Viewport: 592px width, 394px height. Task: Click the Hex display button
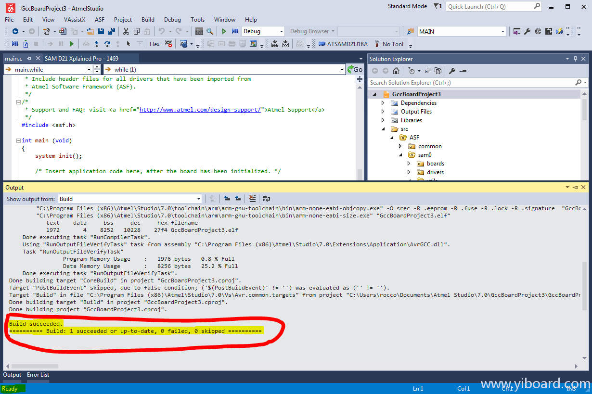154,44
